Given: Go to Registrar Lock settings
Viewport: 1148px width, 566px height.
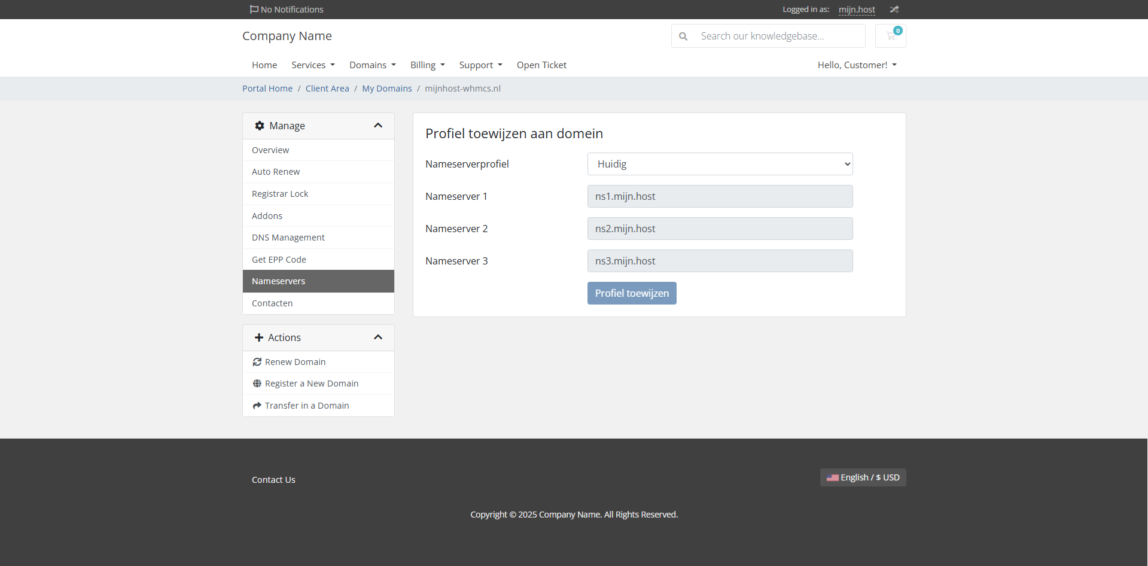Looking at the screenshot, I should click(280, 194).
